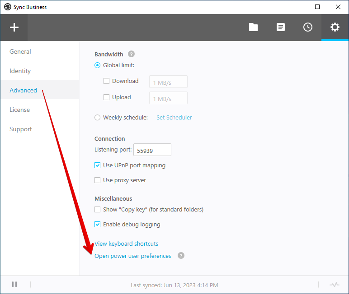The height and width of the screenshot is (294, 349).
Task: Open the history clock icon
Action: tap(308, 28)
